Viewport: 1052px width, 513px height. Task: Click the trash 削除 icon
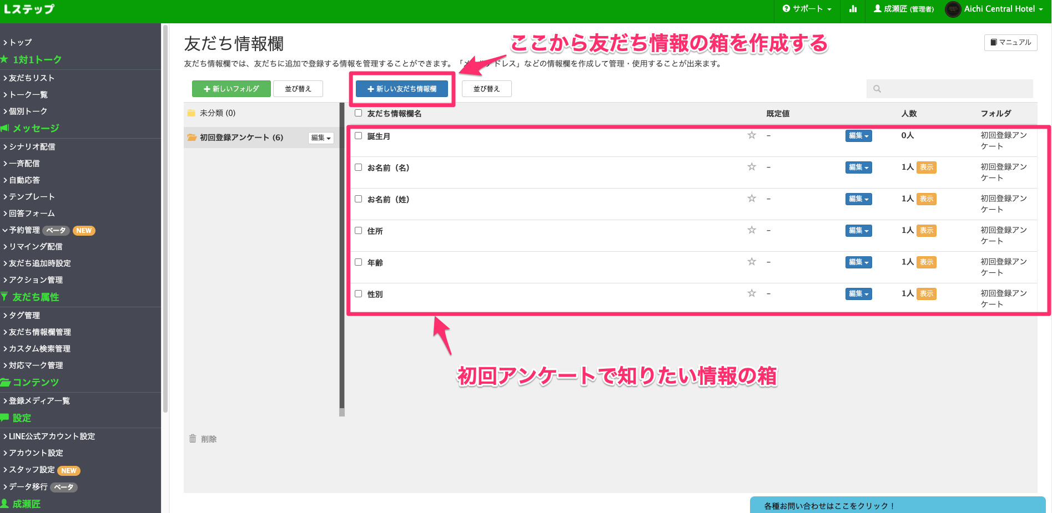[x=193, y=439]
